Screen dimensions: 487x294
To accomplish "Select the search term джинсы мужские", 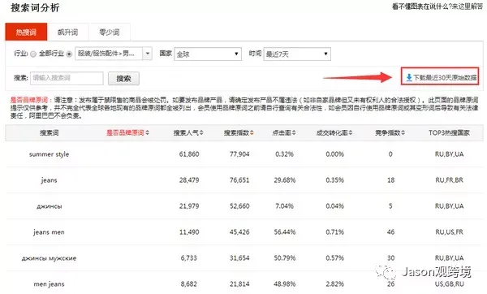I will point(49,258).
